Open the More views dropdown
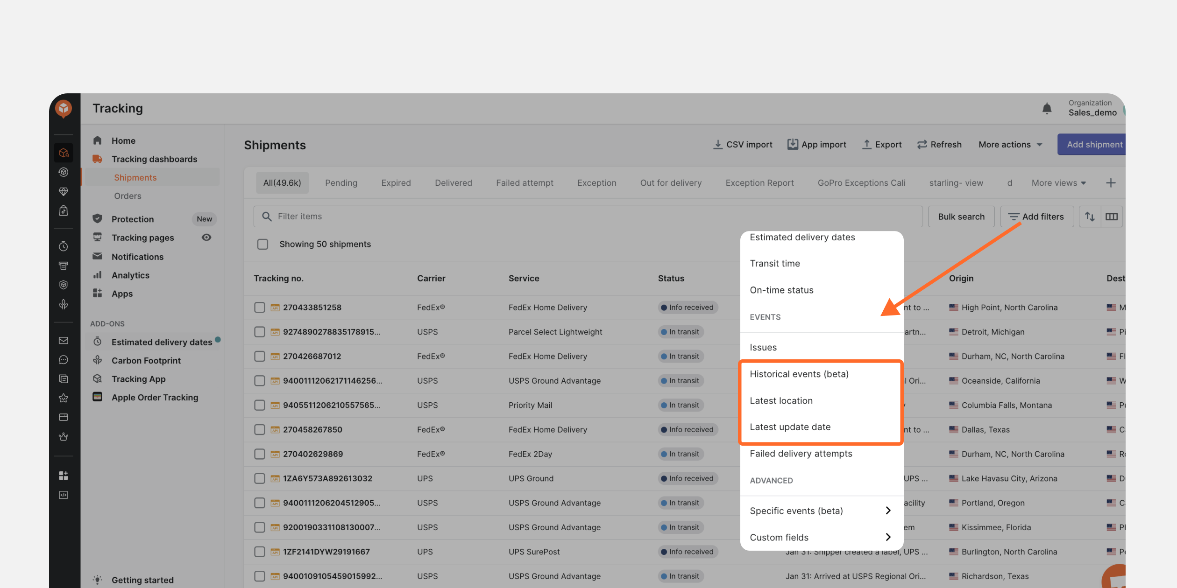Image resolution: width=1177 pixels, height=588 pixels. point(1059,183)
